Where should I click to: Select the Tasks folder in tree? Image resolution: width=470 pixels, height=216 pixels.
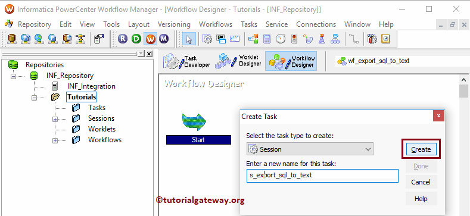[x=97, y=108]
